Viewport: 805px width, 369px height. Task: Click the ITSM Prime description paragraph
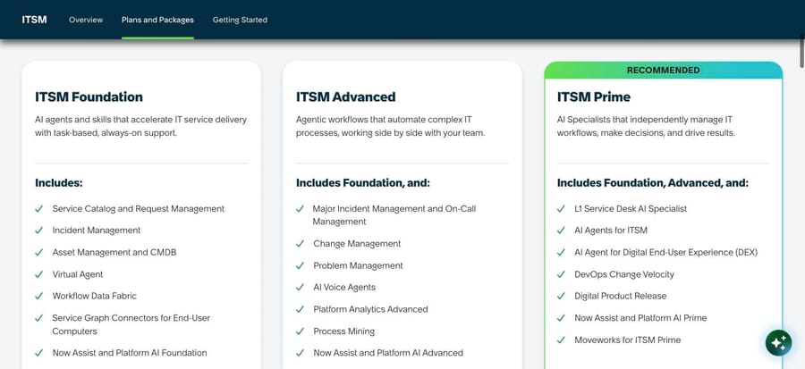(x=647, y=126)
